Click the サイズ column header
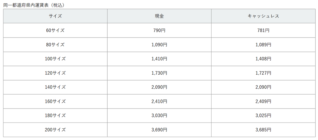Screen dimensions: 318x140 pos(55,16)
